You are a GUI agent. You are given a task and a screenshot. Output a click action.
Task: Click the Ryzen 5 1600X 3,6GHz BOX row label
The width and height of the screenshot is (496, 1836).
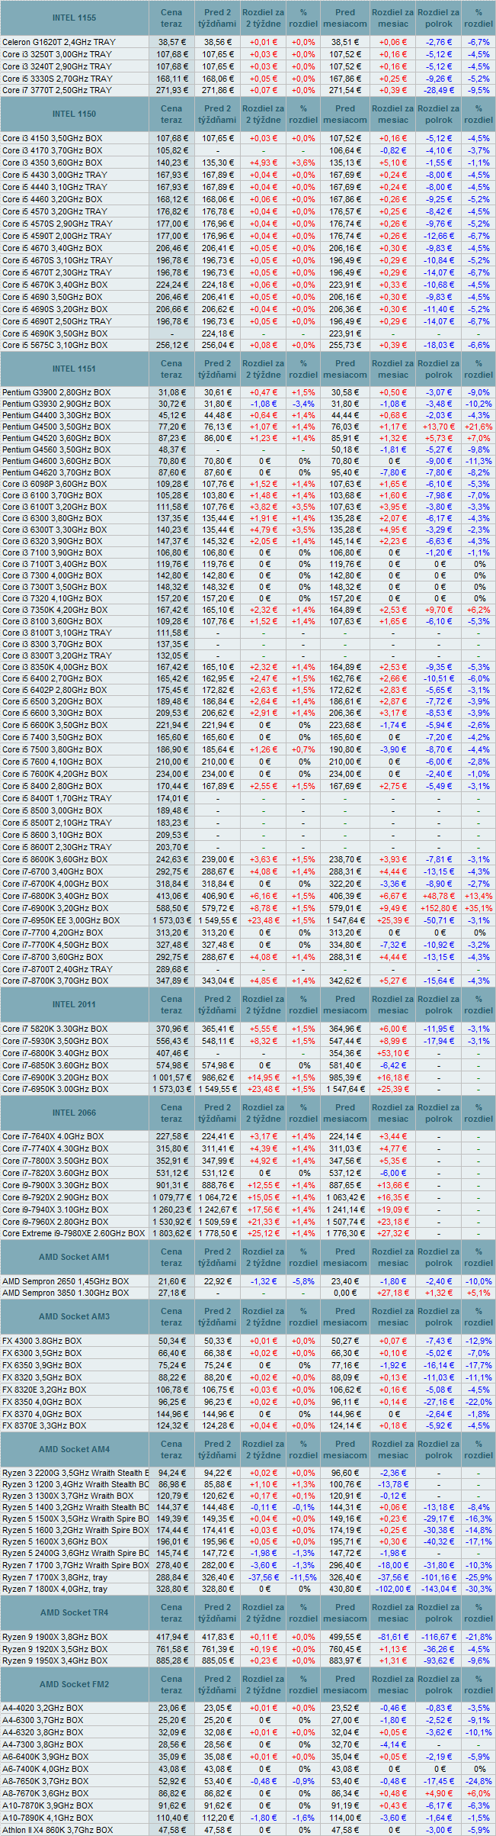[55, 1541]
